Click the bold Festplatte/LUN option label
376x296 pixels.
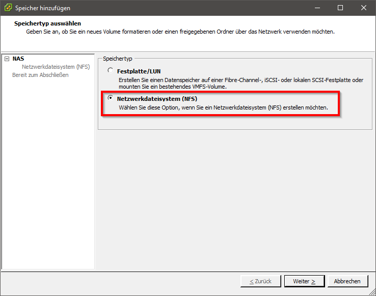click(139, 71)
